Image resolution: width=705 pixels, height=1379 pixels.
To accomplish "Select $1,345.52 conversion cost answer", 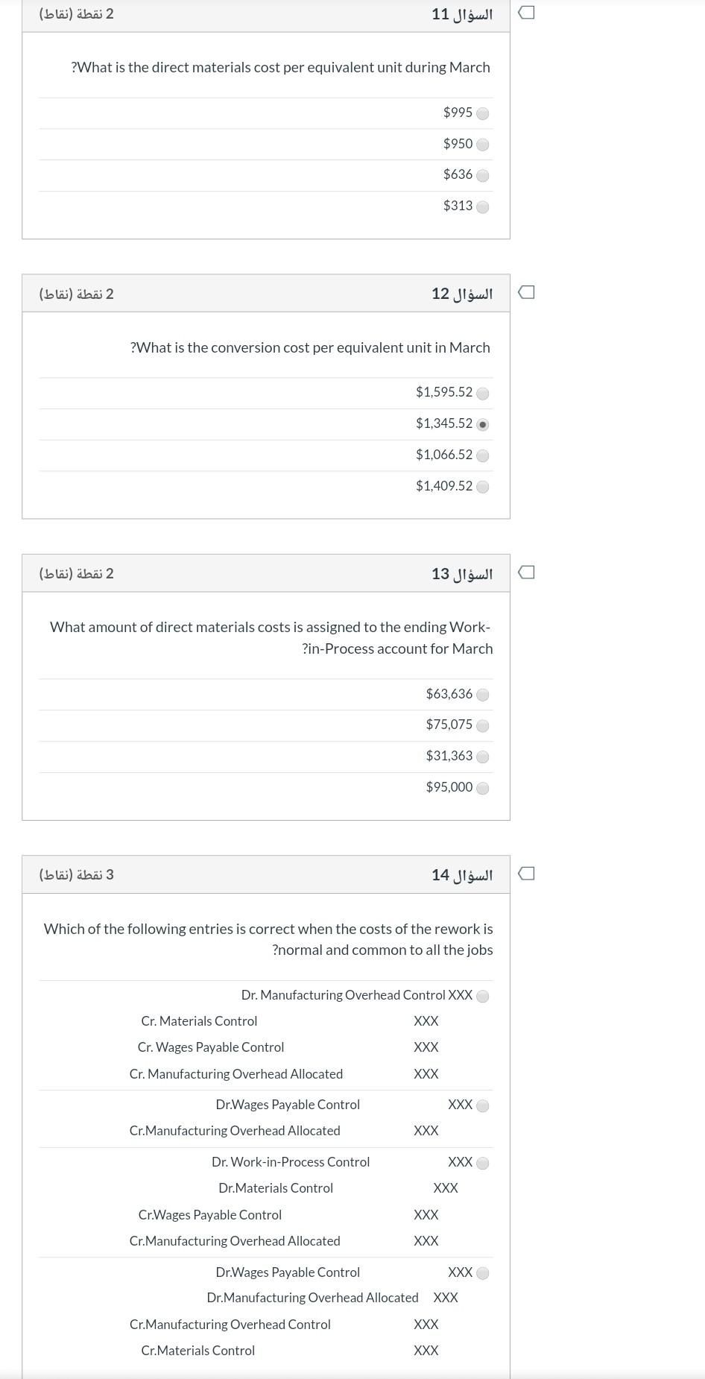I will tap(484, 424).
